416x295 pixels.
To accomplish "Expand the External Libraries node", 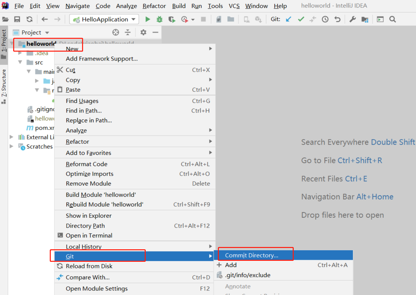I will pyautogui.click(x=12, y=137).
